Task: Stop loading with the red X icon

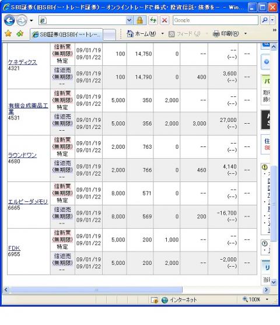Action: [164, 20]
